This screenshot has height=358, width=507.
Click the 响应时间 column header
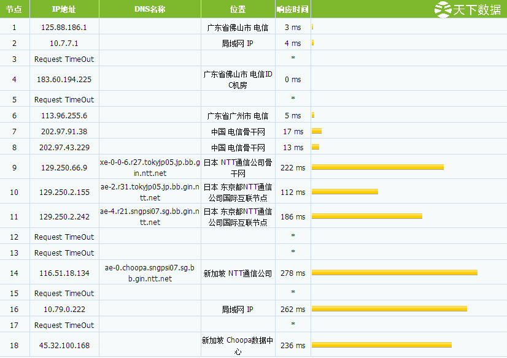[x=293, y=9]
